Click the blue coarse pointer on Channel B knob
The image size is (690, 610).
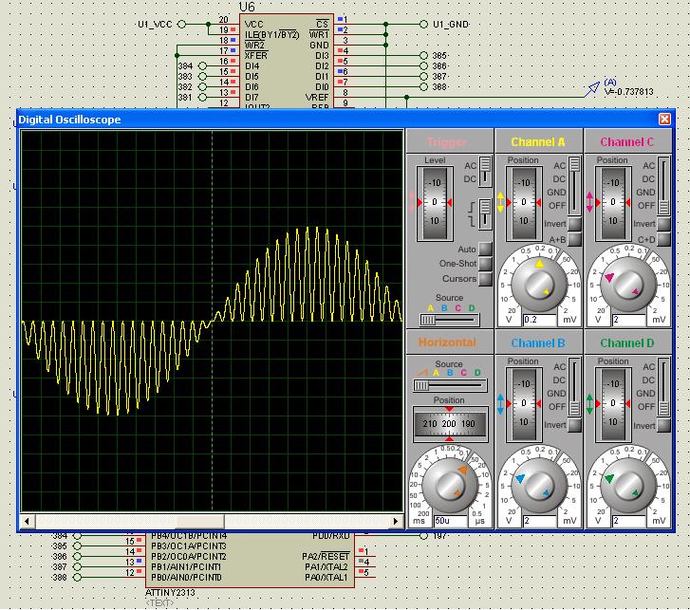520,478
